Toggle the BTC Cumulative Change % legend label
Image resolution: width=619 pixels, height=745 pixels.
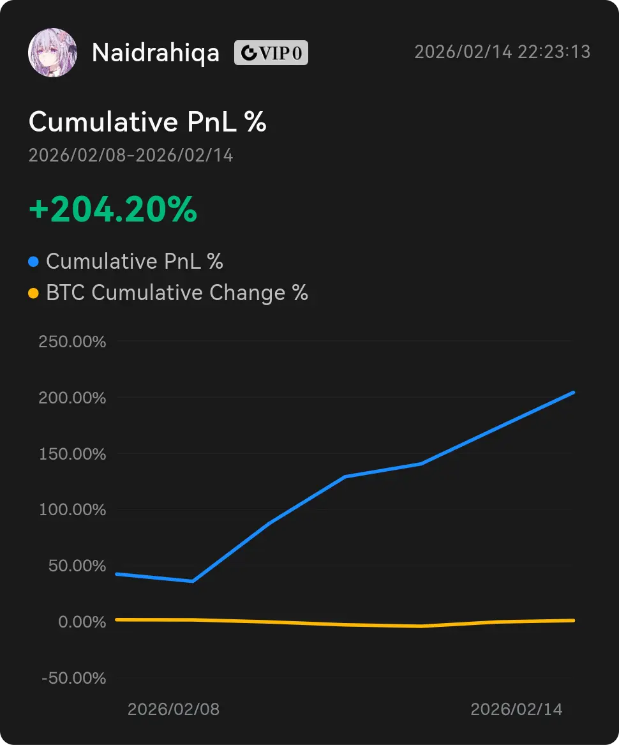177,293
